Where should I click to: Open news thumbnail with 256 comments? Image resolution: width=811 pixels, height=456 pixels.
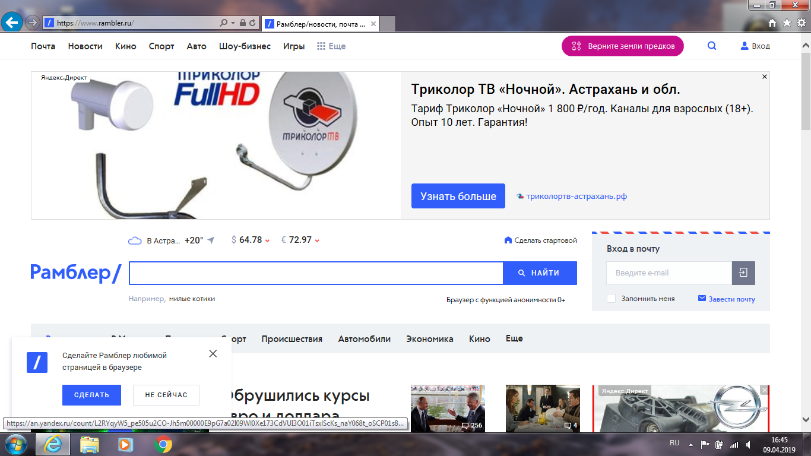coord(448,408)
